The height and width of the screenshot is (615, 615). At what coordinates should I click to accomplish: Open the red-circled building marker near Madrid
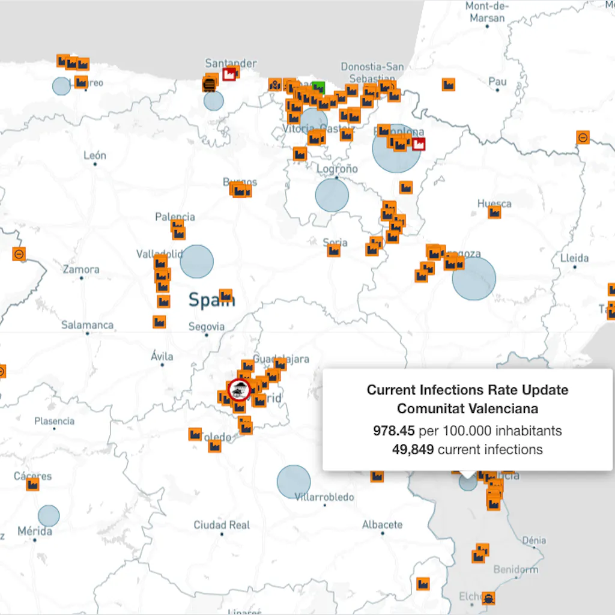(x=240, y=390)
